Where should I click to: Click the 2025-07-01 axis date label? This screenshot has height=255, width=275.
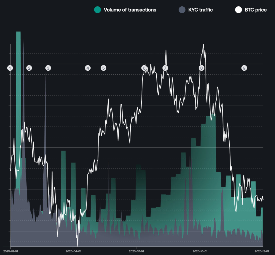(x=136, y=251)
